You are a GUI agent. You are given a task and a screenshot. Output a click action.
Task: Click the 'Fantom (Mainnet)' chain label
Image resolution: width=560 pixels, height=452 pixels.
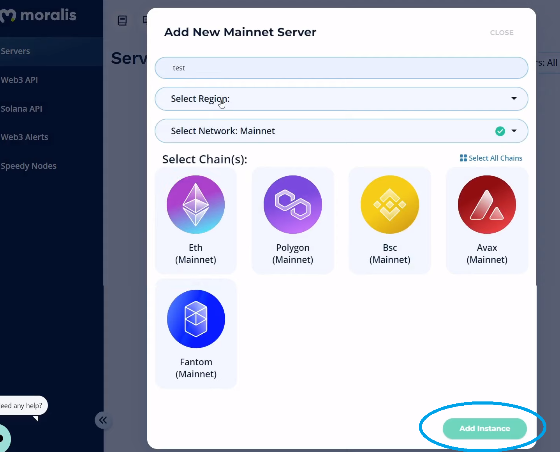(x=196, y=368)
